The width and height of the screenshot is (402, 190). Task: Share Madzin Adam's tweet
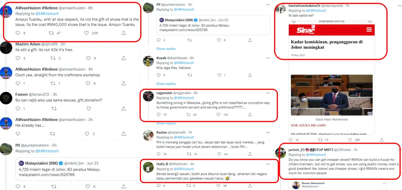click(x=124, y=58)
